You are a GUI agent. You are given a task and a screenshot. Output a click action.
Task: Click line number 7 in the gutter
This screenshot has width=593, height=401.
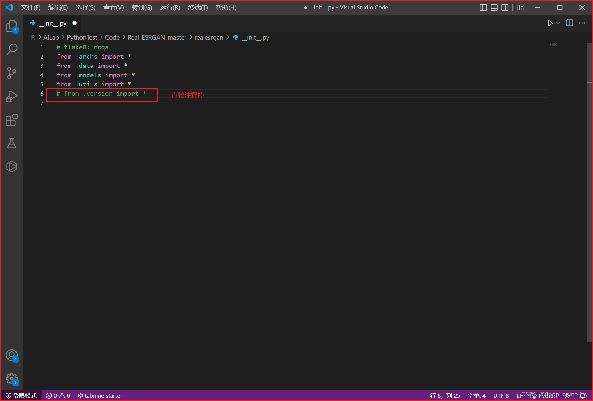point(42,103)
